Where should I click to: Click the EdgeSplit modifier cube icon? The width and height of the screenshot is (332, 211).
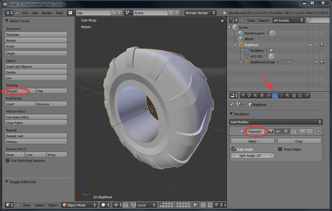pos(242,131)
